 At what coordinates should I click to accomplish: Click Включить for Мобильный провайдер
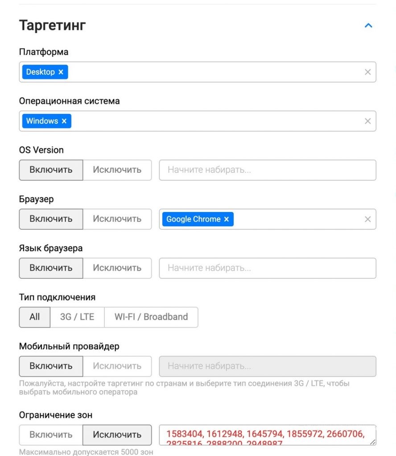51,366
